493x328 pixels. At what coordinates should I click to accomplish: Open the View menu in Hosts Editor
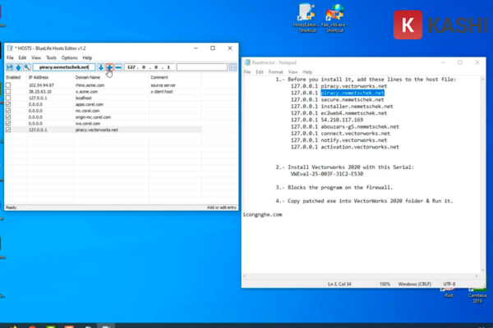pyautogui.click(x=36, y=57)
